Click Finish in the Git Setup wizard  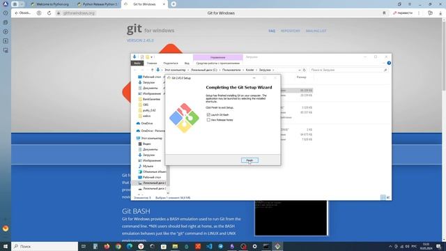tap(249, 160)
